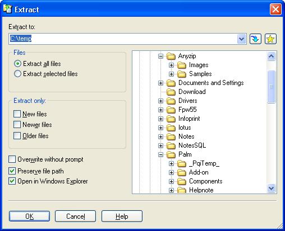Click the Download folder icon
Viewport: 285px width, 231px height.
[x=171, y=92]
